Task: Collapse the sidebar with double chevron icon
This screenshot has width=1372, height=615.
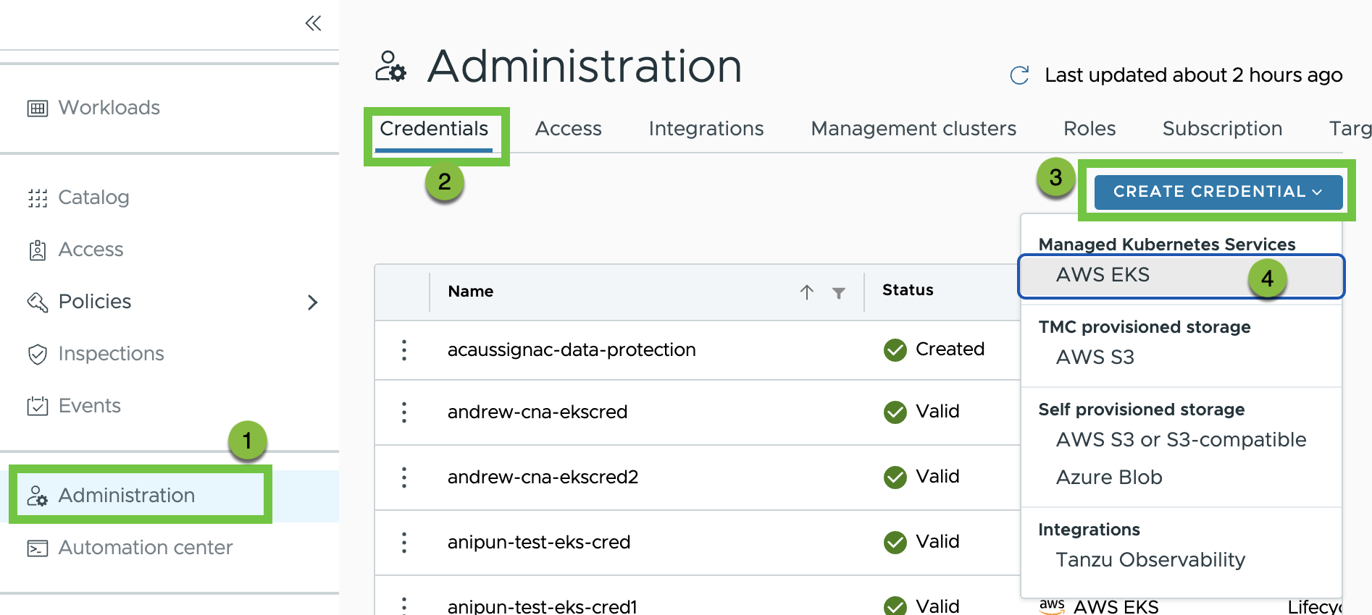Action: [313, 23]
